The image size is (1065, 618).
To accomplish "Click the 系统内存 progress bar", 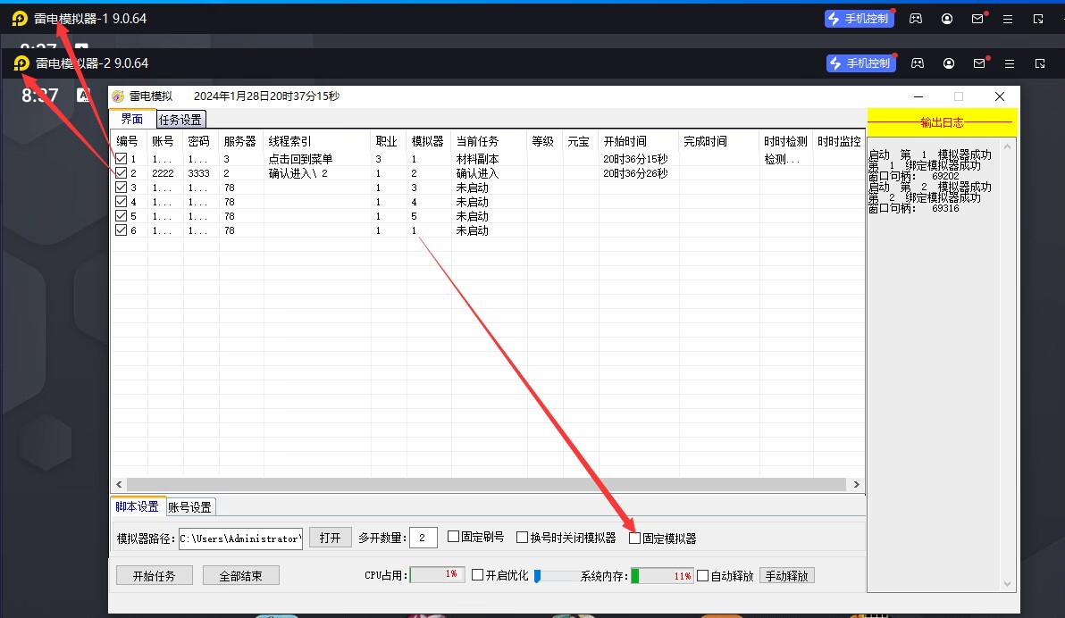I will click(662, 576).
